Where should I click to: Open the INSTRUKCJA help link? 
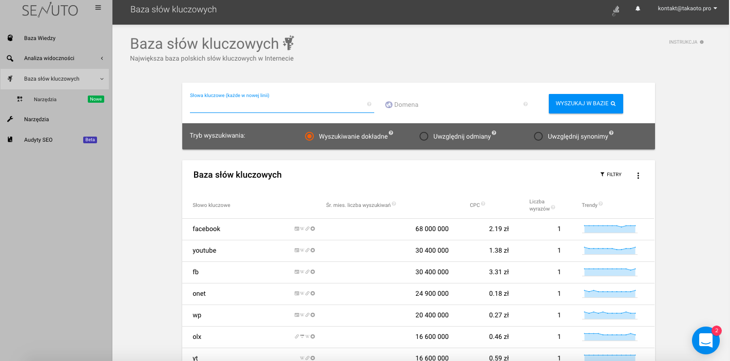pyautogui.click(x=686, y=42)
